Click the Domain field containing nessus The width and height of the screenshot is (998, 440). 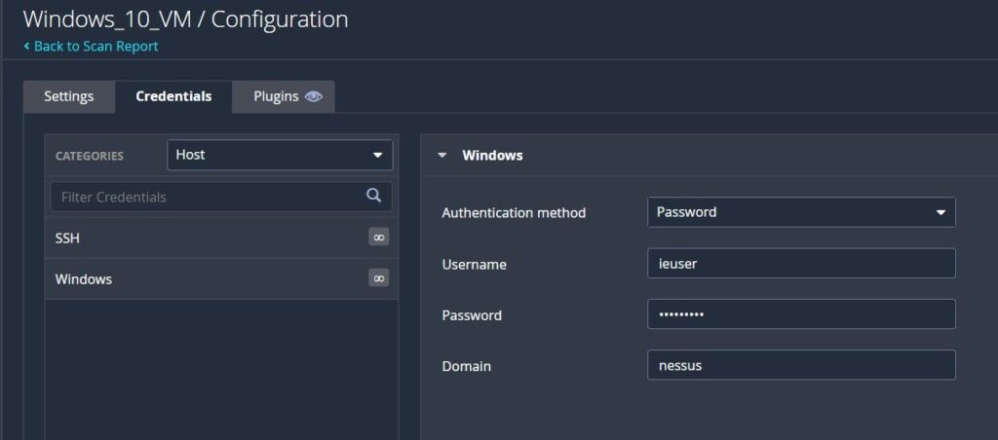(x=801, y=365)
